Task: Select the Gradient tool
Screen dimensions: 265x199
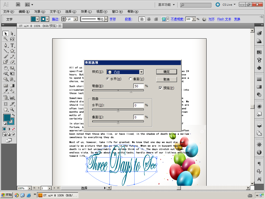Action: pyautogui.click(x=12, y=86)
